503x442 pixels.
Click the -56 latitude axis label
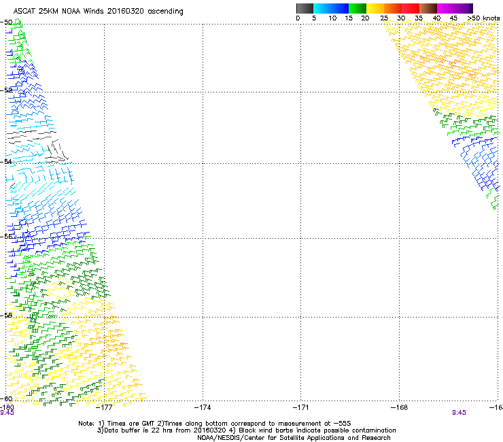click(x=6, y=237)
